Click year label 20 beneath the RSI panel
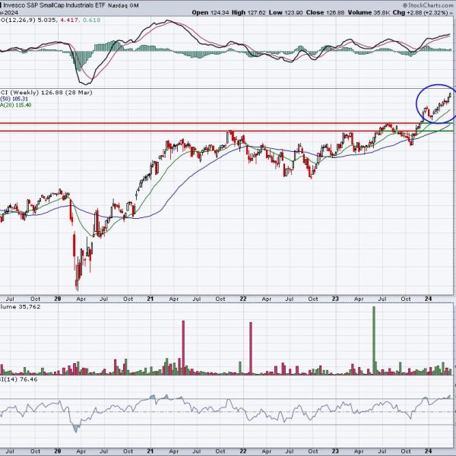Screen dimensions: 456x456 pyautogui.click(x=58, y=451)
